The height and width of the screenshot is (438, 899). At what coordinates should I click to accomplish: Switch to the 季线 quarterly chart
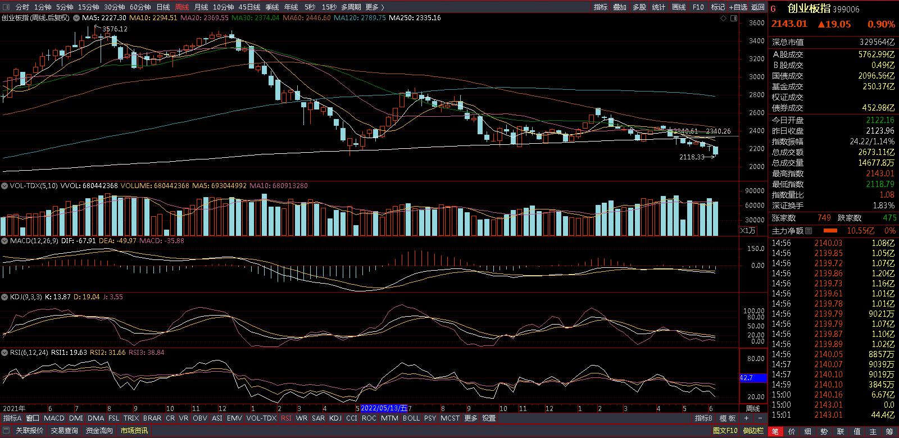[273, 7]
